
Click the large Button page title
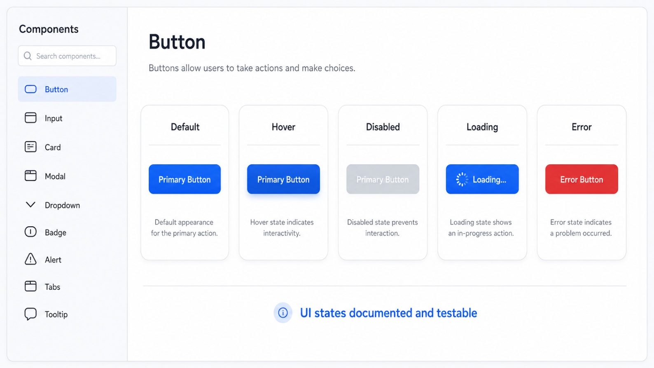[177, 42]
